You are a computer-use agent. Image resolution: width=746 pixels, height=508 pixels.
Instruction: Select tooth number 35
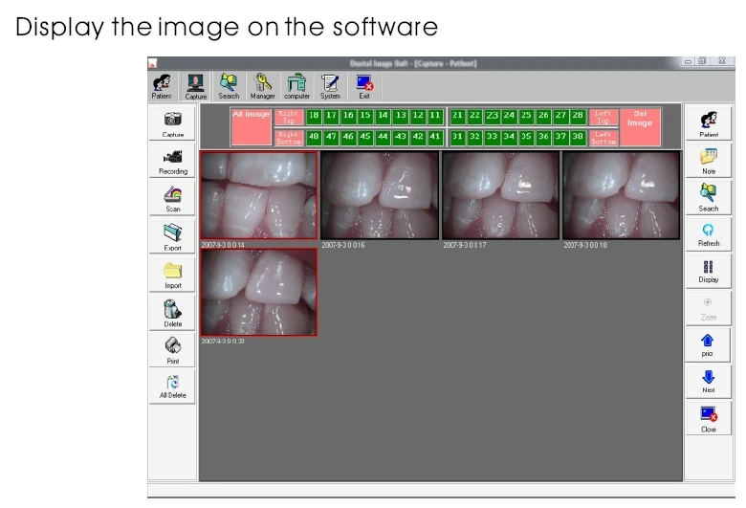[x=526, y=137]
